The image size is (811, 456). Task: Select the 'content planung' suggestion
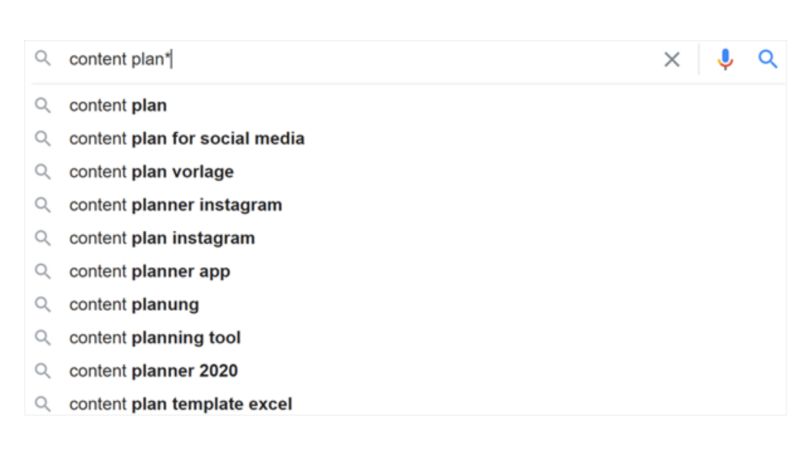405,304
